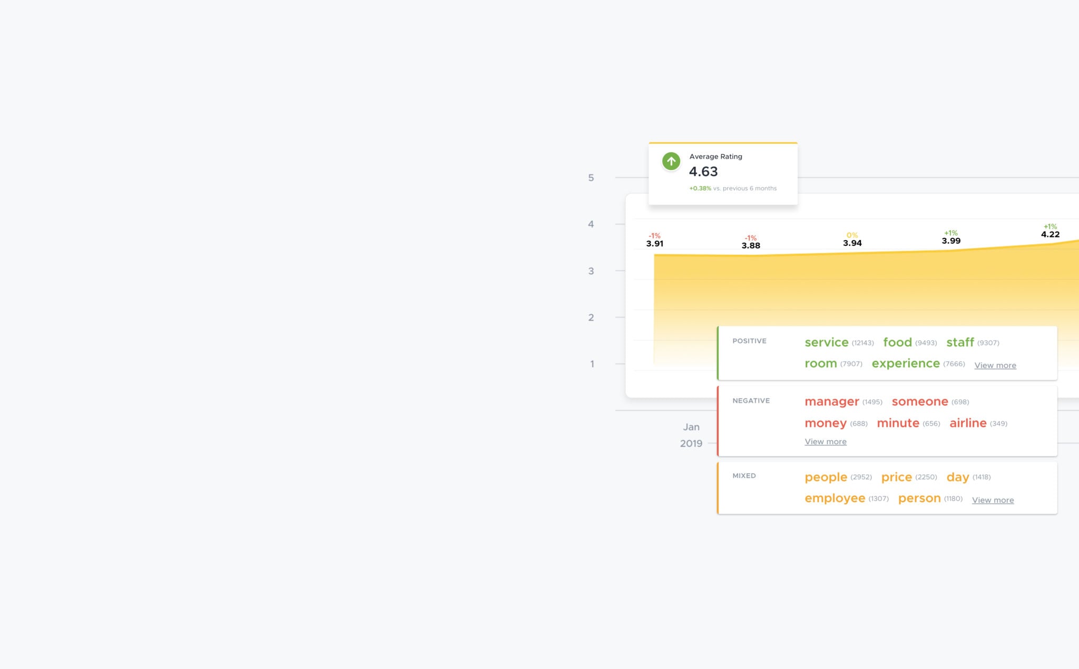Image resolution: width=1079 pixels, height=669 pixels.
Task: Select the "airline" keyword tag
Action: tap(968, 423)
